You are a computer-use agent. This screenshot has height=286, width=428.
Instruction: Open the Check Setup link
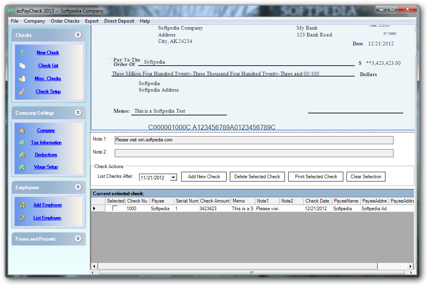pos(48,92)
